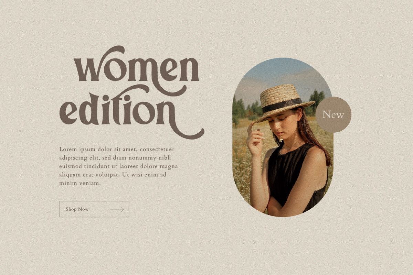Click the "women" headline word
413x275 pixels.
click(x=136, y=65)
